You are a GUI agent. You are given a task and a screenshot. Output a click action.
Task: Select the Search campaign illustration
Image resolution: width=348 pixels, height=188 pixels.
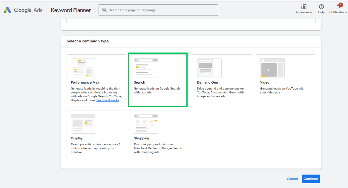coord(146,68)
